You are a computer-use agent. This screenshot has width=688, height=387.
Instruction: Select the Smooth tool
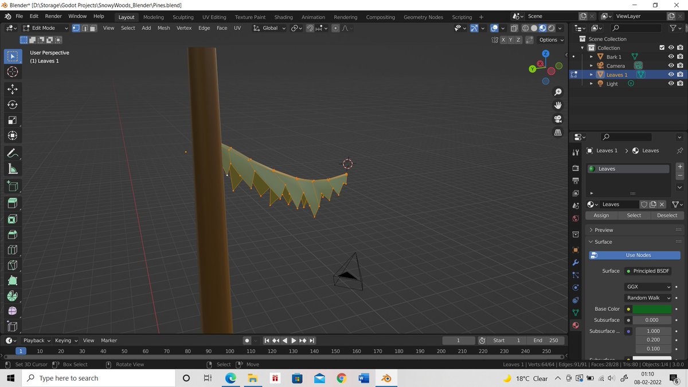[13, 311]
